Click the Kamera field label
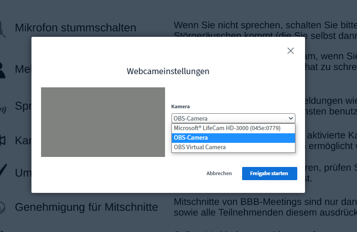 coord(180,106)
